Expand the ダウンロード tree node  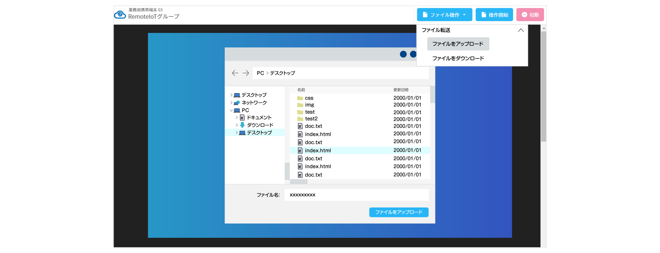237,125
